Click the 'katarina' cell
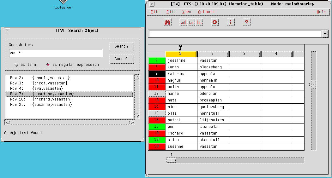This screenshot has width=332, height=178. (181, 74)
